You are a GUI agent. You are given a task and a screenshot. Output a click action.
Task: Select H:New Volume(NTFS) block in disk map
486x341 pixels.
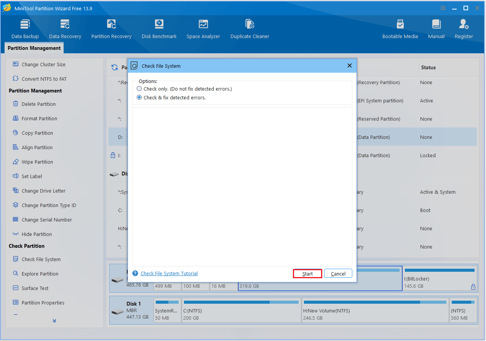point(375,311)
